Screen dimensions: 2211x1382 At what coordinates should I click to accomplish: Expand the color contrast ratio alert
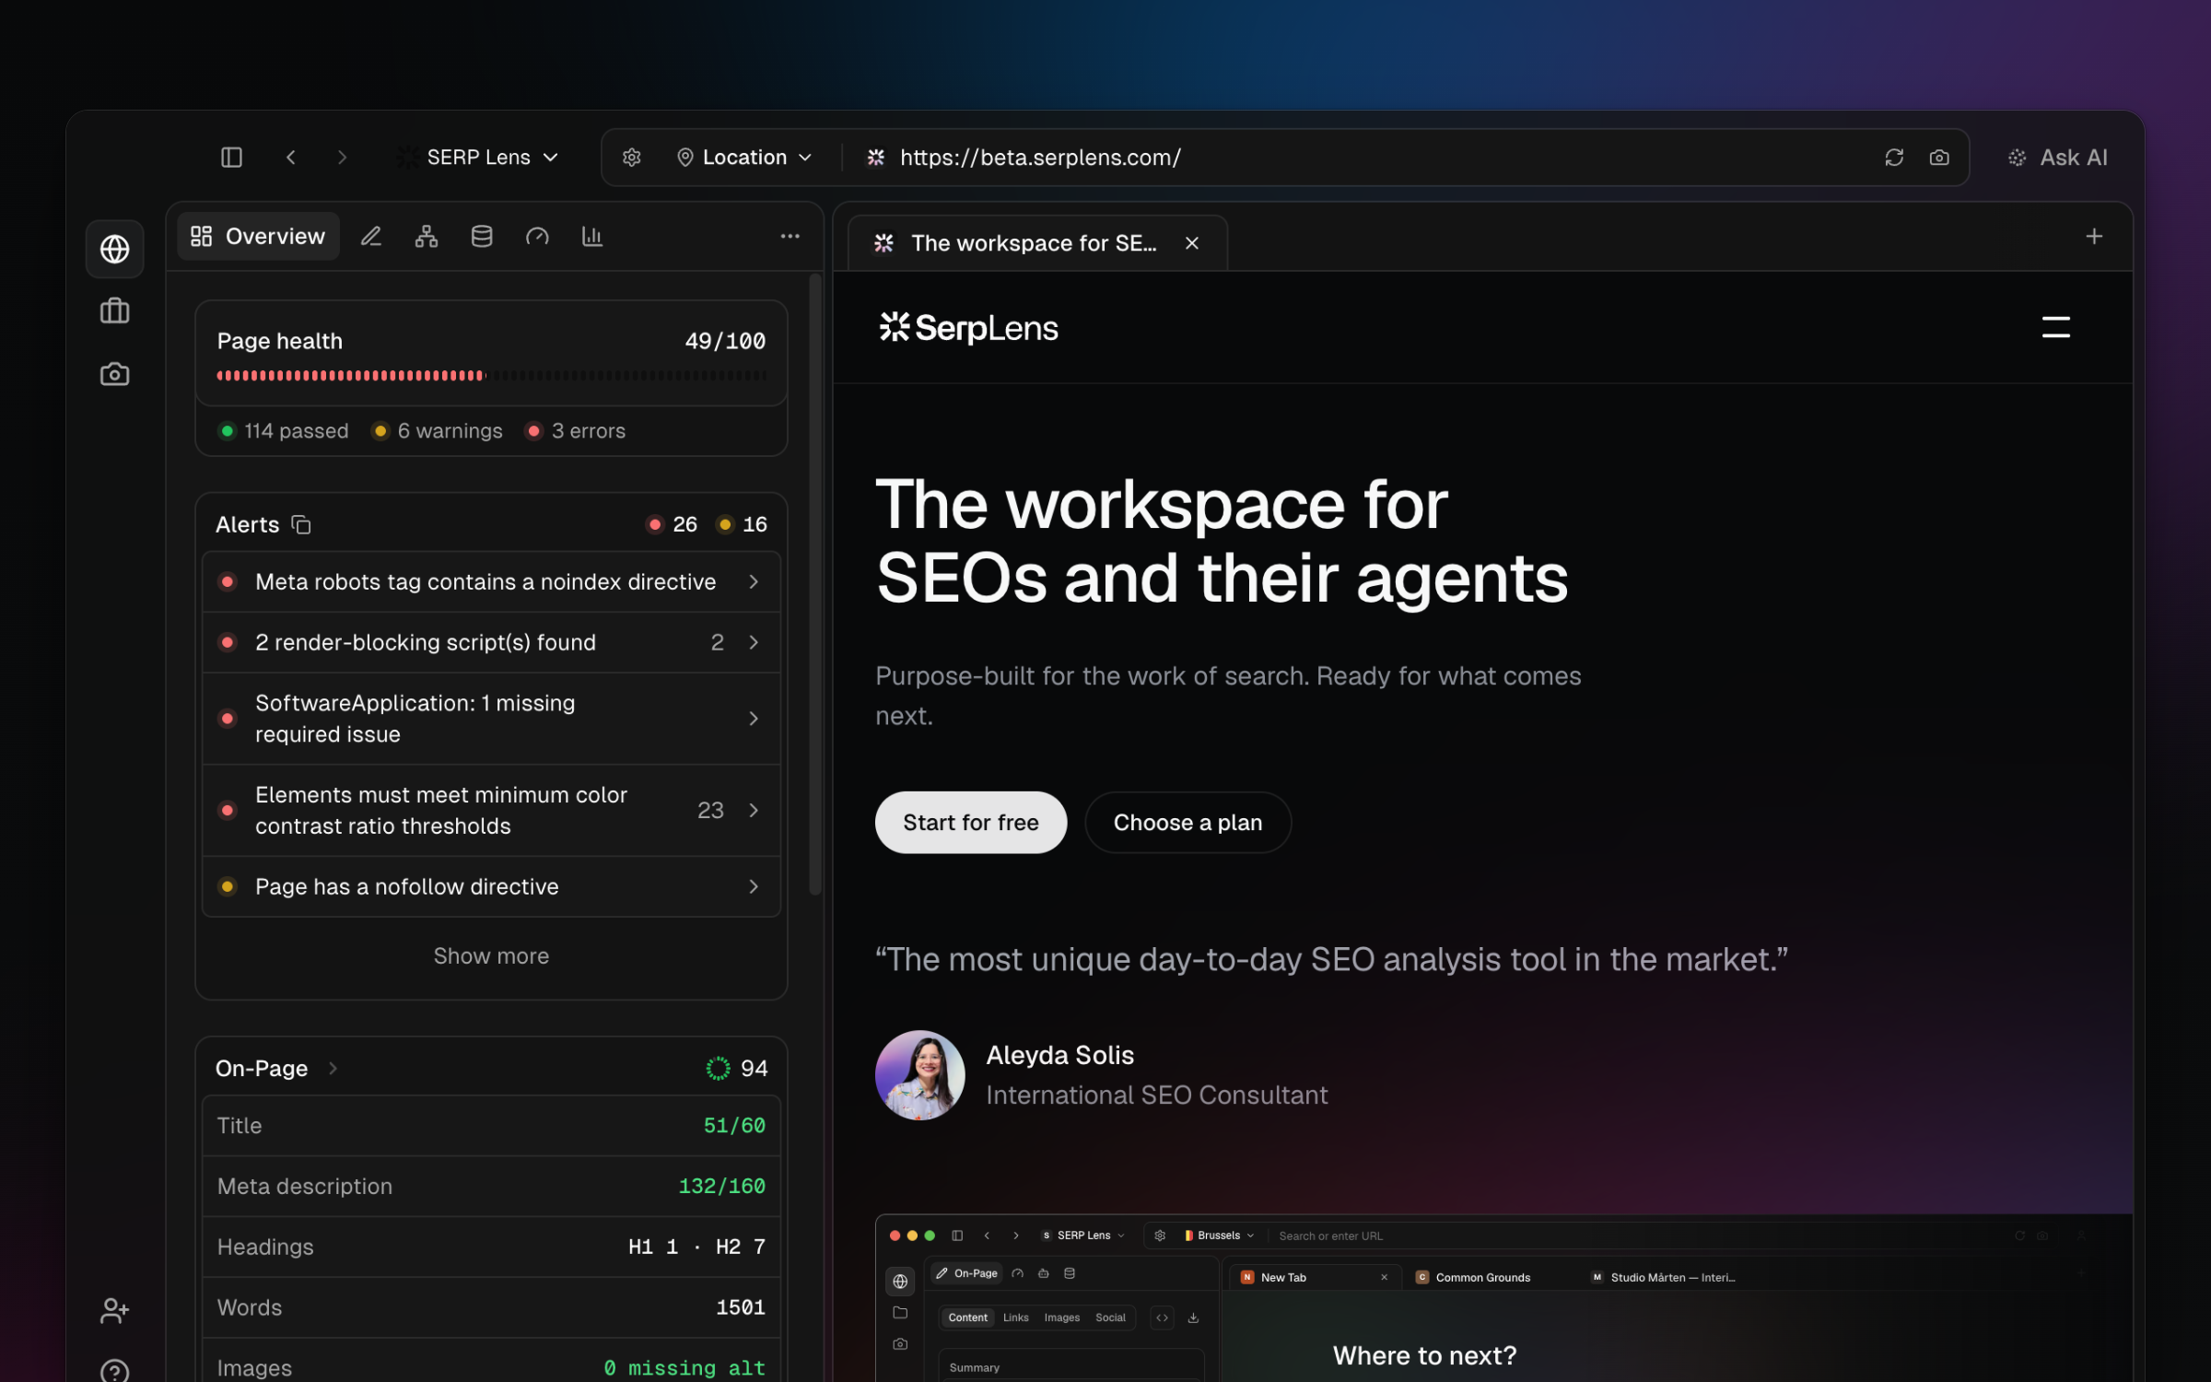tap(491, 811)
